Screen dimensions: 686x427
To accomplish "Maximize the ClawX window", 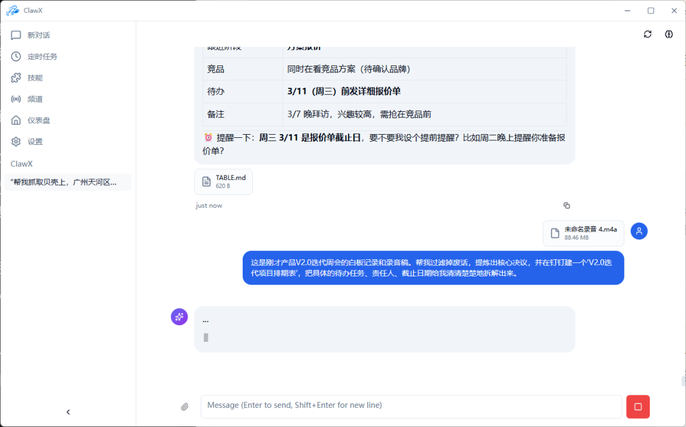I will [651, 11].
